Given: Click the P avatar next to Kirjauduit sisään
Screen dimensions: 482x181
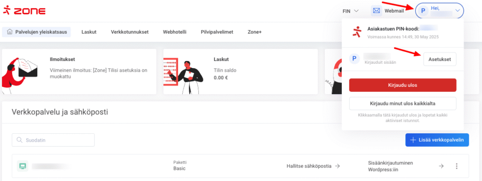Looking at the screenshot, I should [354, 59].
